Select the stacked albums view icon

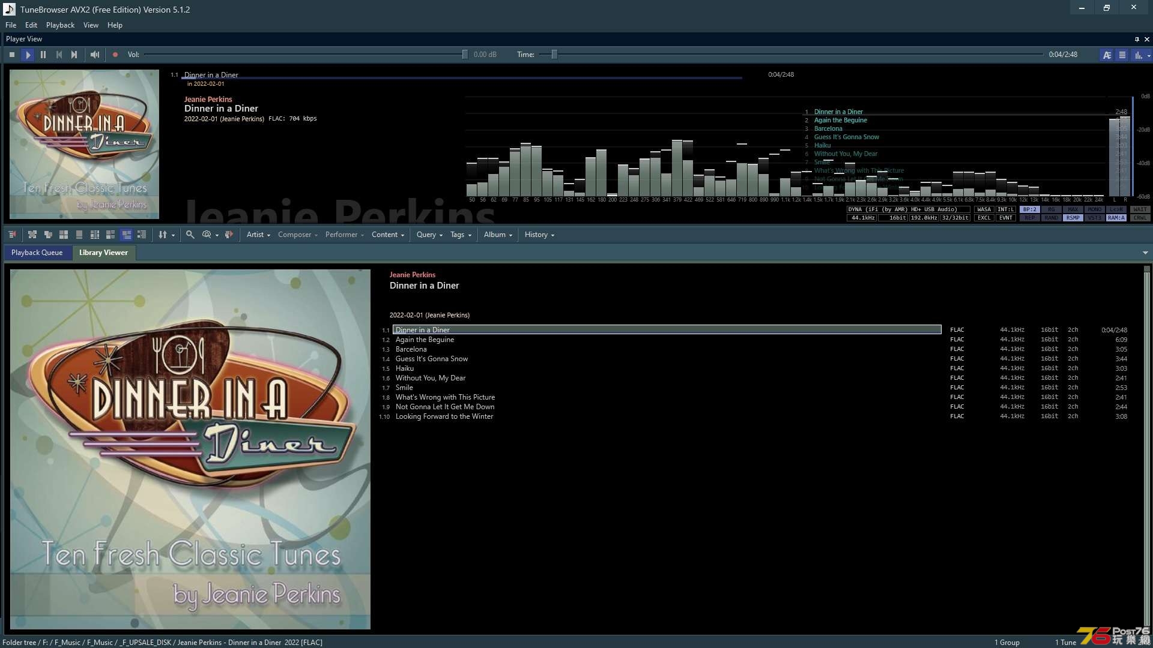(48, 235)
